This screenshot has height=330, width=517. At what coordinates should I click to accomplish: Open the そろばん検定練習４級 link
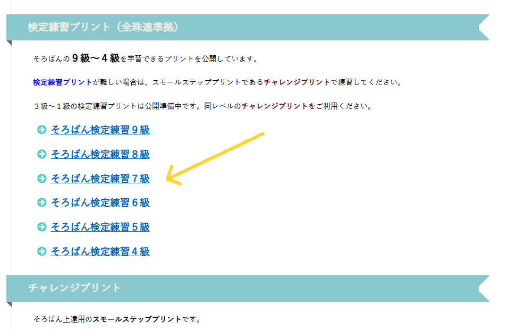click(x=100, y=251)
